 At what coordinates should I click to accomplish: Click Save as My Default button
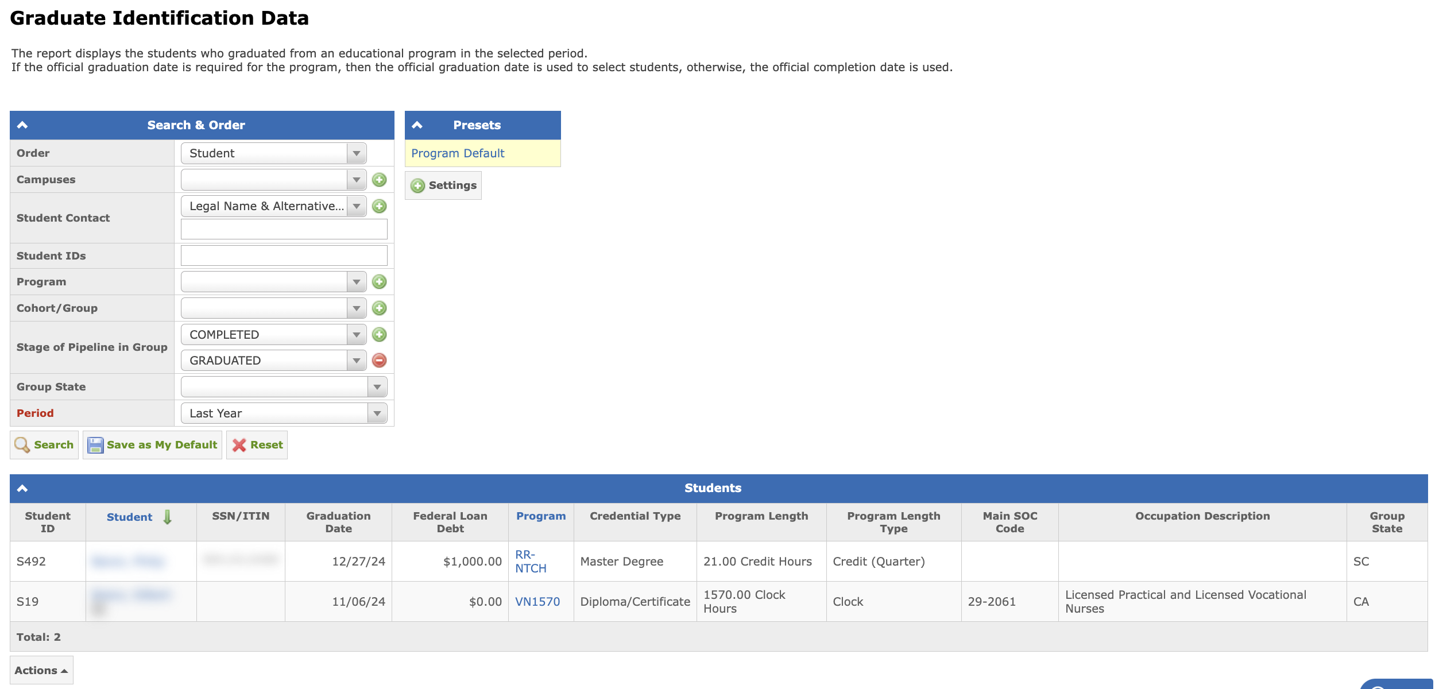click(x=152, y=445)
